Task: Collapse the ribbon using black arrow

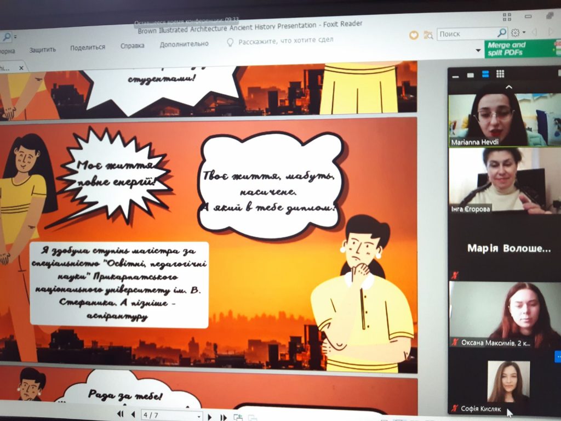Action: (478, 51)
